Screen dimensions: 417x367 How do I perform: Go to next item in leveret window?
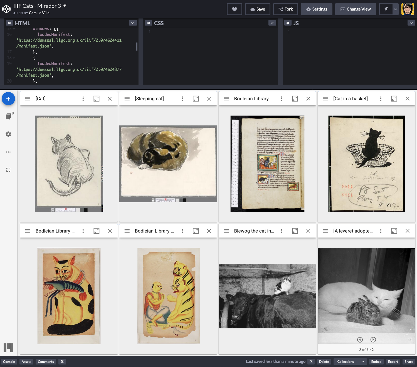pyautogui.click(x=373, y=339)
